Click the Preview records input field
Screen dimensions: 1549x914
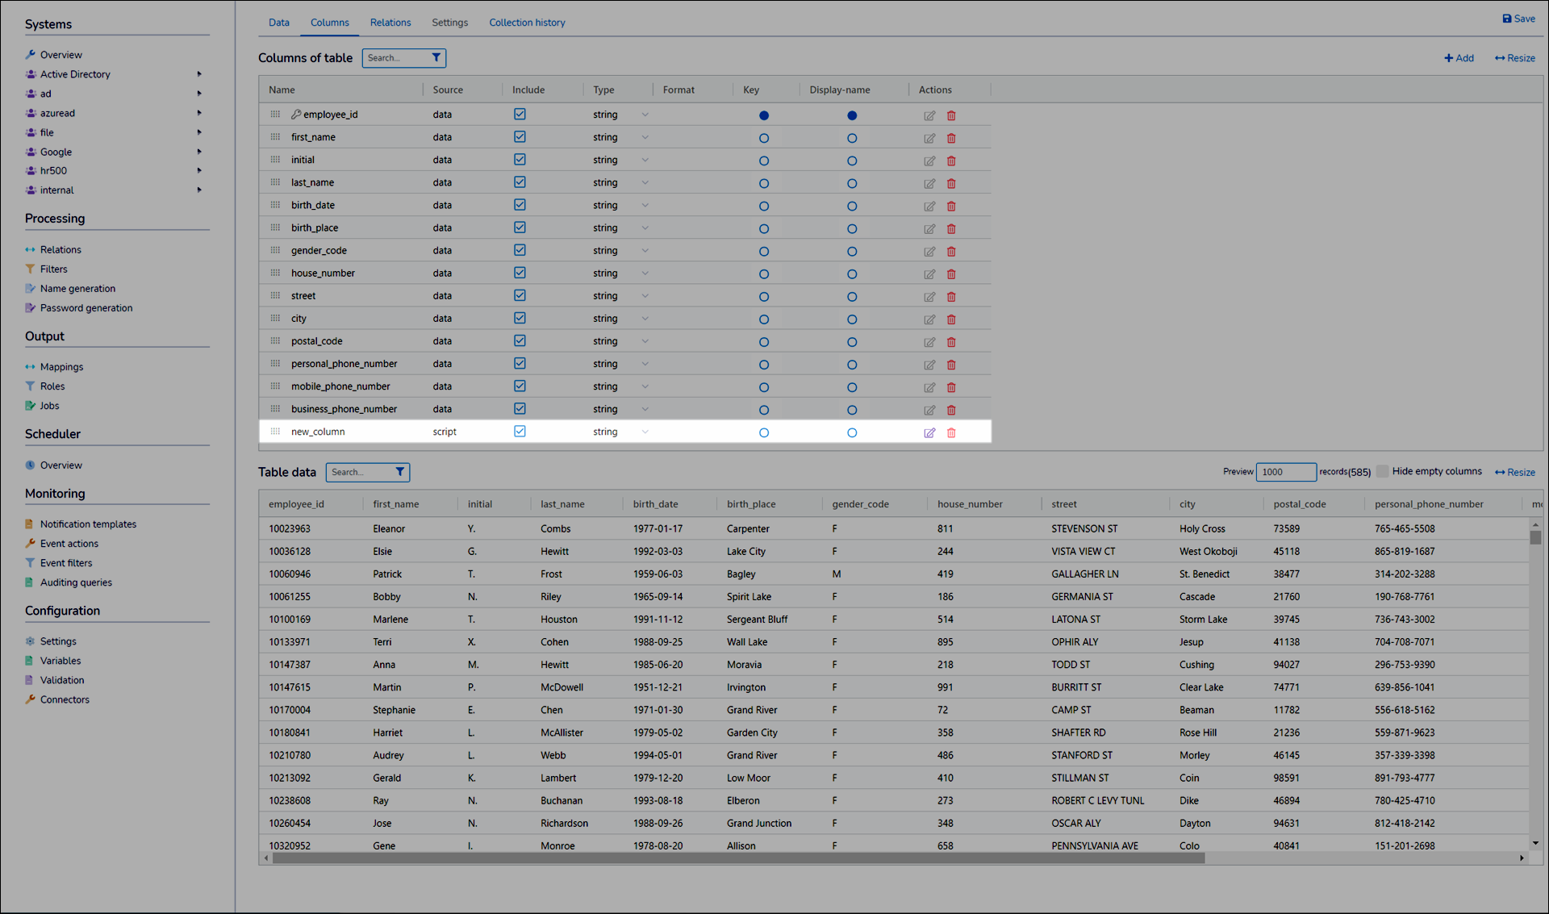pyautogui.click(x=1285, y=472)
